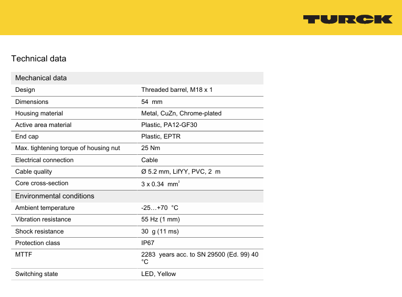Image resolution: width=402 pixels, height=297 pixels.
Task: Click the IP67 protection class value
Action: coord(148,243)
